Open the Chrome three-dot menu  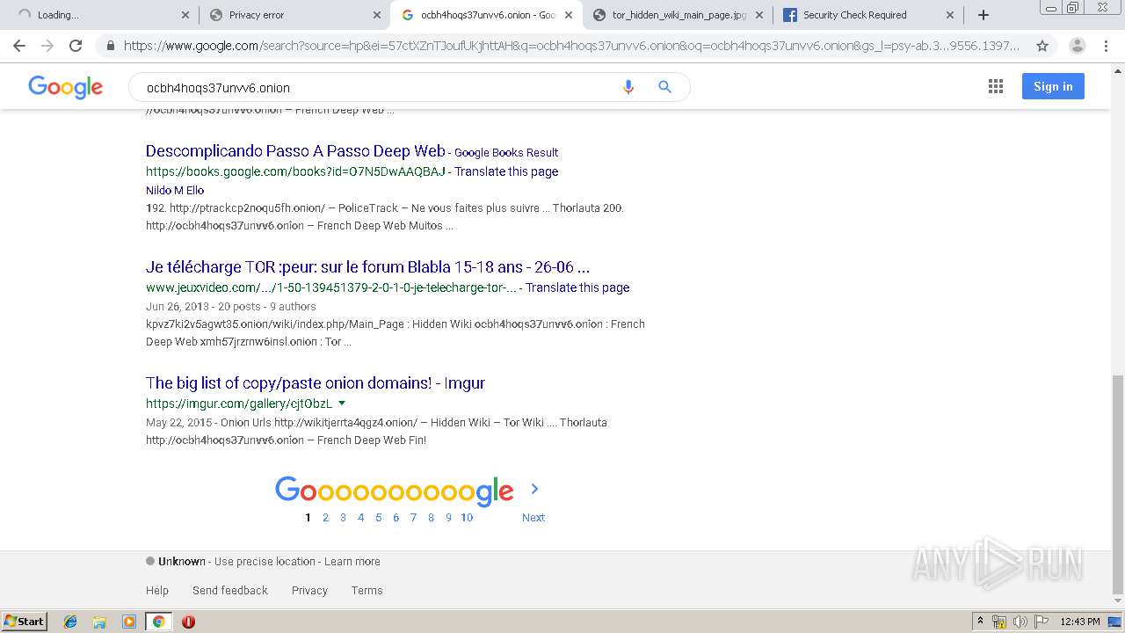[1107, 46]
